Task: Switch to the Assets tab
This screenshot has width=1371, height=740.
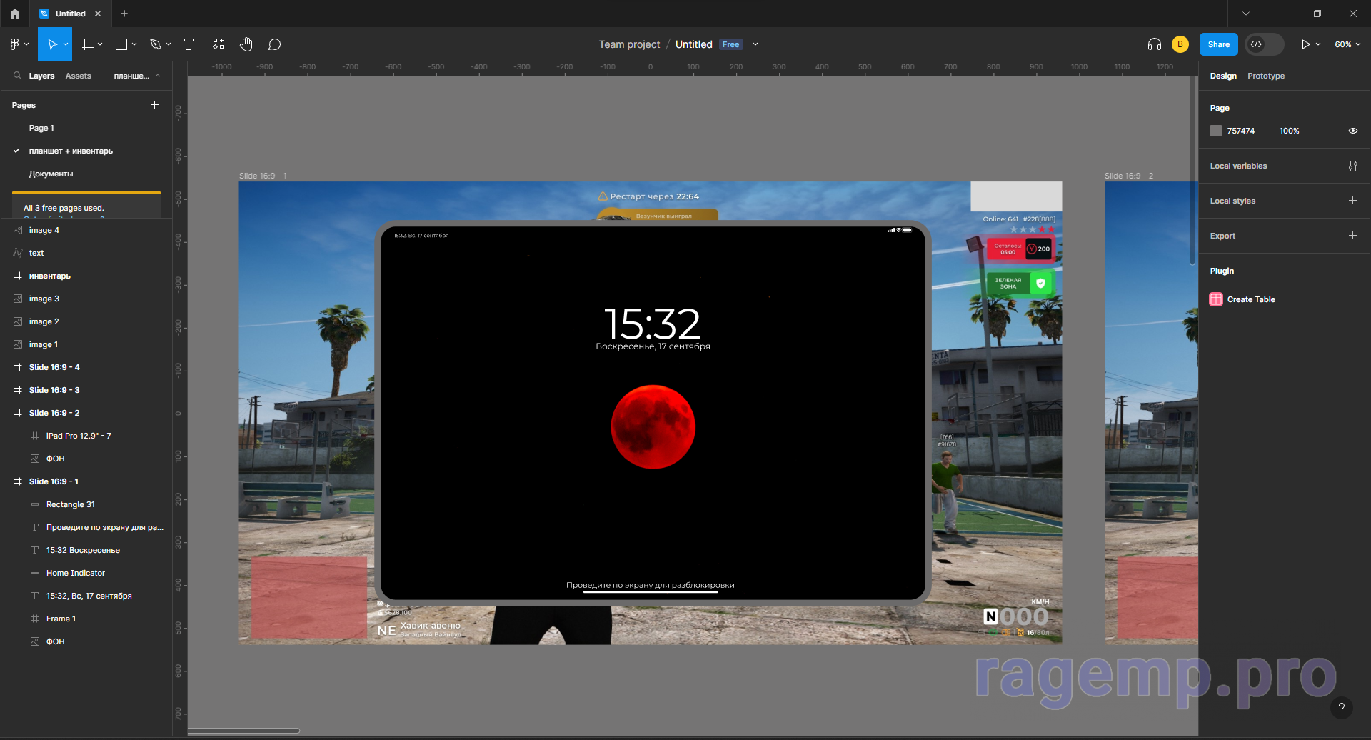Action: 78,76
